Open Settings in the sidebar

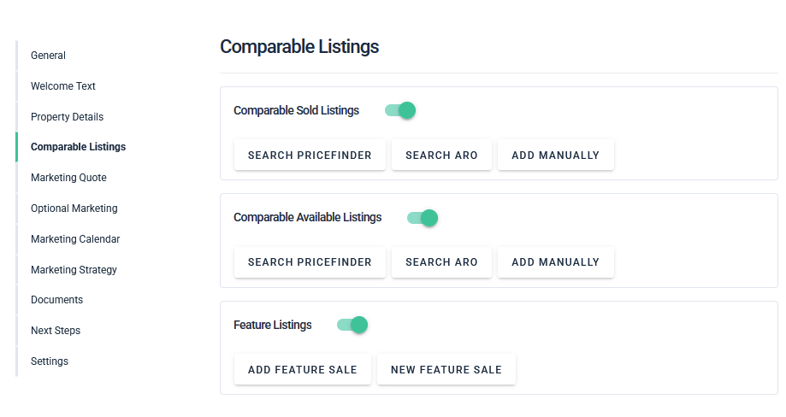coord(50,361)
